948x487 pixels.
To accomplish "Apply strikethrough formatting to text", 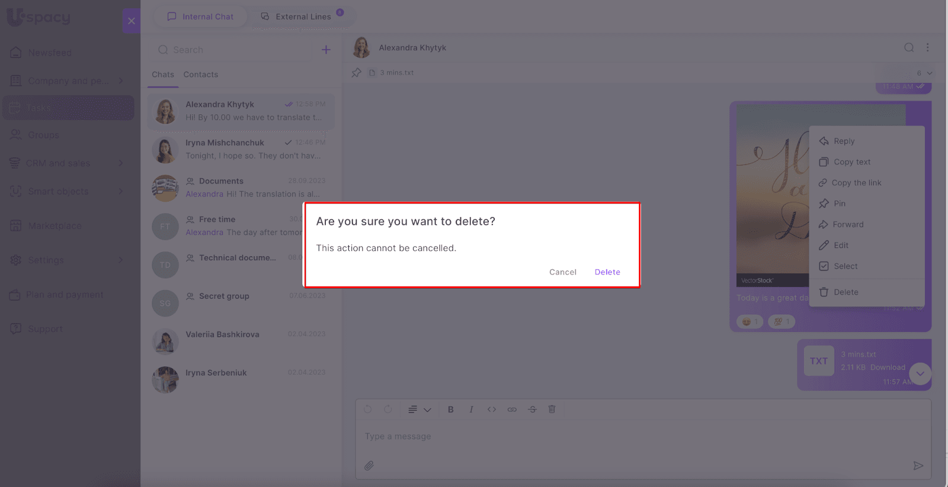I will pyautogui.click(x=532, y=409).
